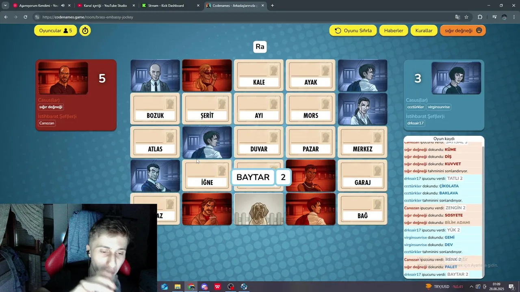Click the Oyun kaydı log header
The width and height of the screenshot is (520, 292).
click(x=444, y=139)
